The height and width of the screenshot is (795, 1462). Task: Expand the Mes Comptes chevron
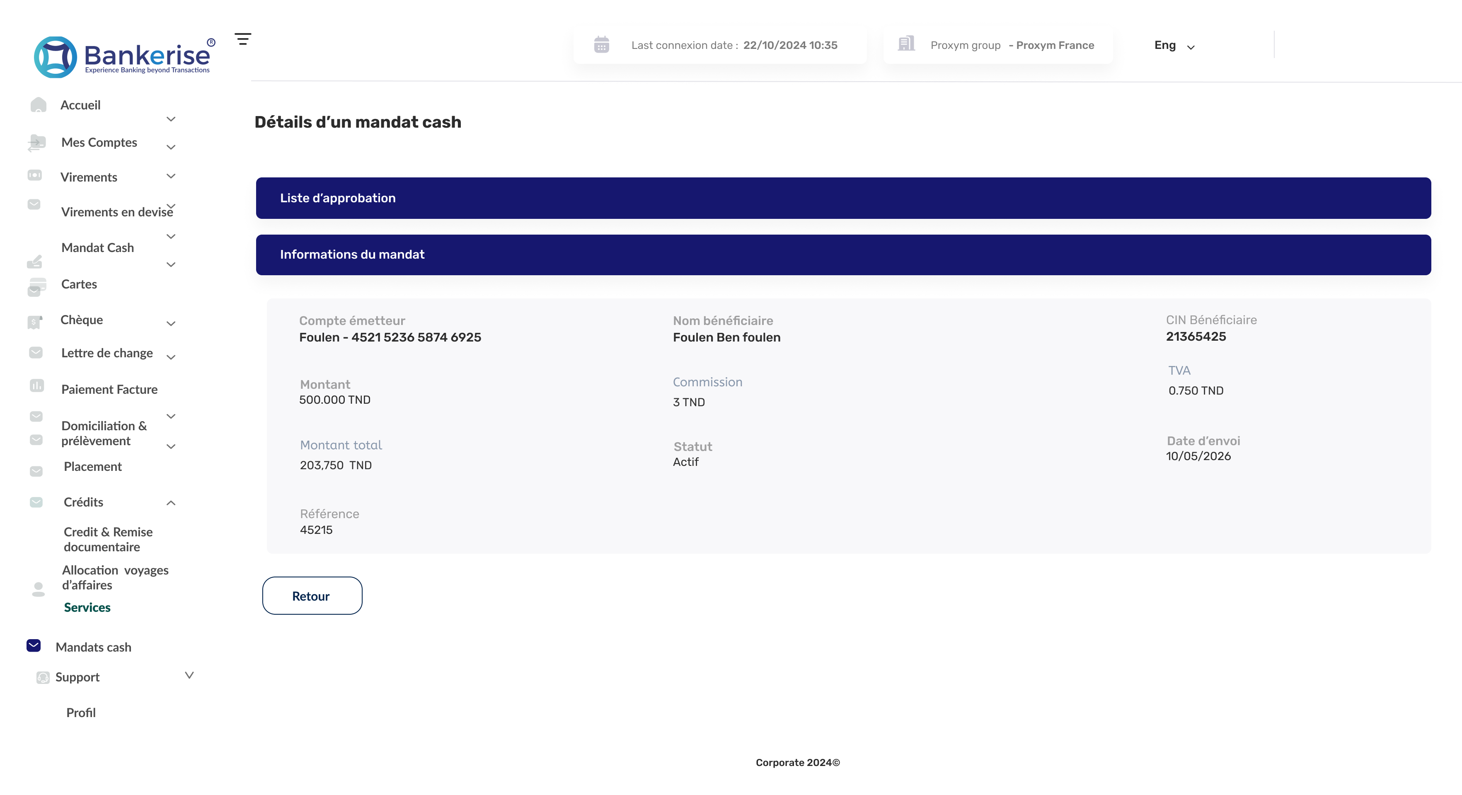[171, 147]
